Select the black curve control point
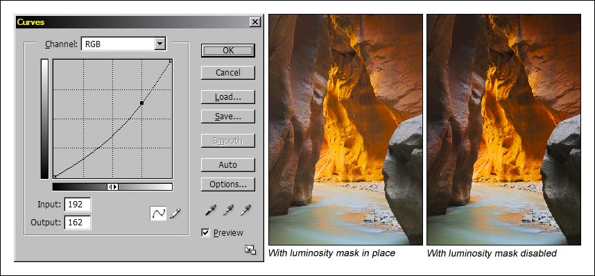This screenshot has width=595, height=276. tap(142, 103)
